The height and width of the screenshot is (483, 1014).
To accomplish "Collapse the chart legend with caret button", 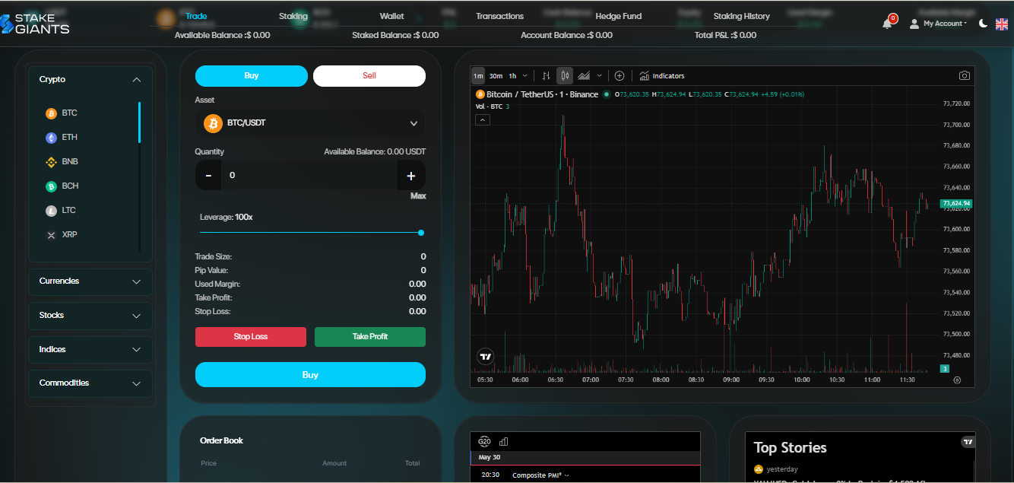I will pyautogui.click(x=482, y=120).
